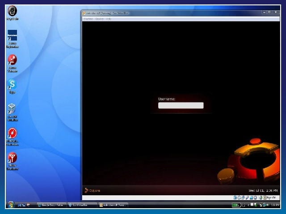The height and width of the screenshot is (214, 286).
Task: Click the CD/DVD status icon in VirtualBox
Action: click(239, 198)
